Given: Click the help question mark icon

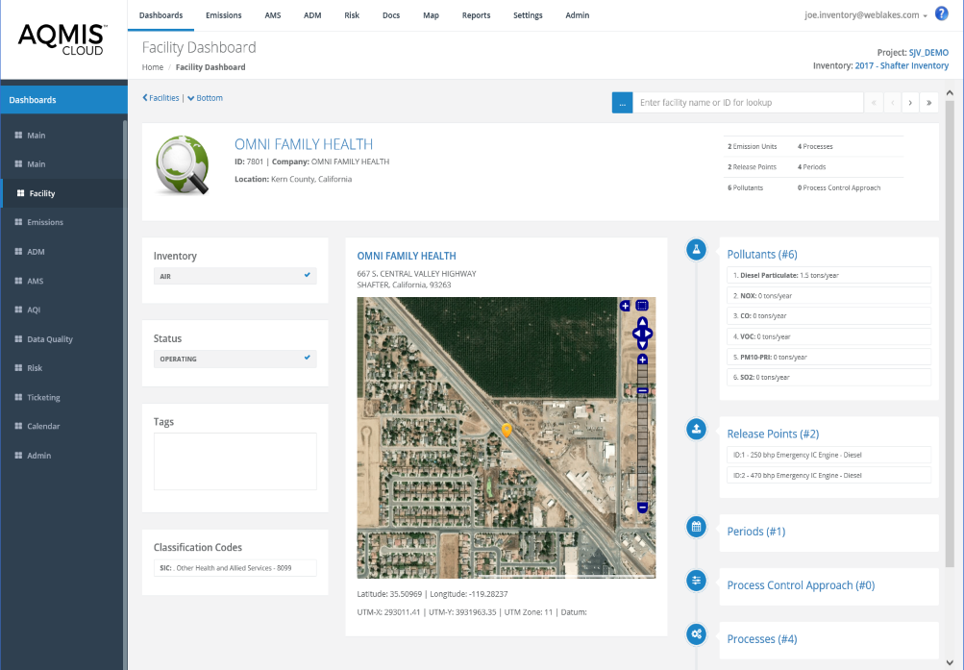Looking at the screenshot, I should pos(941,13).
